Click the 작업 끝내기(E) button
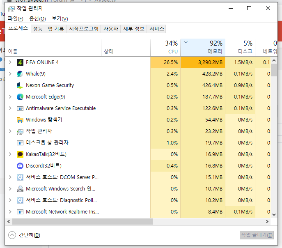This screenshot has height=248, width=282. point(257,235)
